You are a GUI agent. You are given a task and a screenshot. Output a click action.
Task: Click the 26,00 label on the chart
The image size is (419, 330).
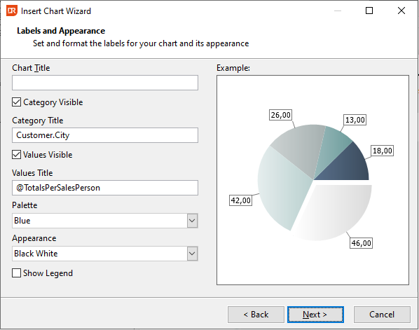click(x=280, y=115)
